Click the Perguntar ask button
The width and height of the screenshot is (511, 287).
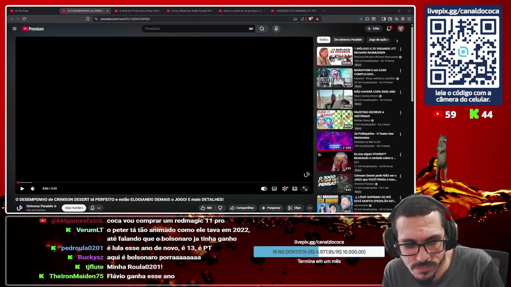[271, 208]
